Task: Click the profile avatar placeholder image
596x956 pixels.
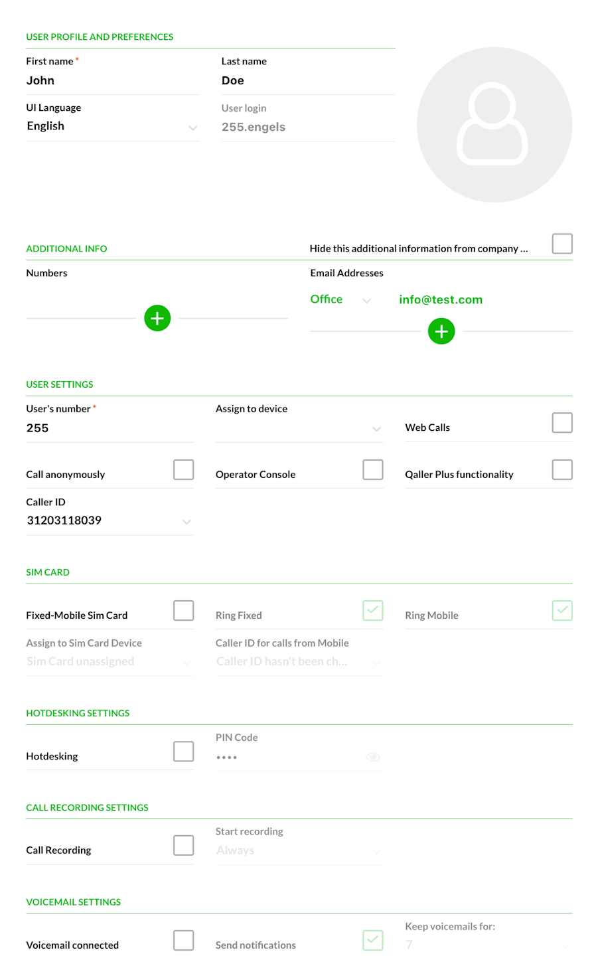Action: (x=494, y=125)
